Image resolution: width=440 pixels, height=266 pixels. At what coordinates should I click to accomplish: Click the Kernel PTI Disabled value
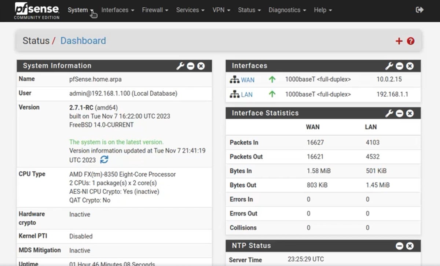81,236
